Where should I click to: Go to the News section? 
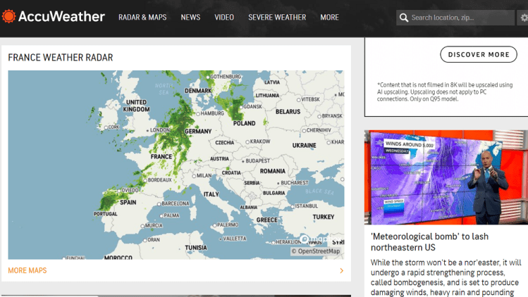click(x=190, y=17)
